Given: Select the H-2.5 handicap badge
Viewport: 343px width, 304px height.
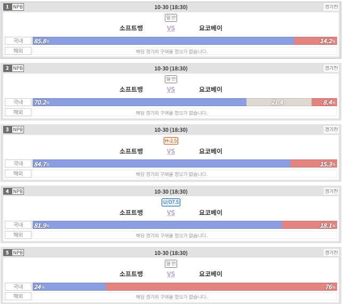Looking at the screenshot, I should pyautogui.click(x=171, y=141).
